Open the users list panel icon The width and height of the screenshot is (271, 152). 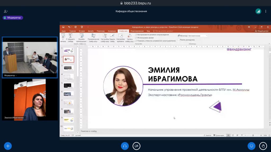tap(6, 11)
